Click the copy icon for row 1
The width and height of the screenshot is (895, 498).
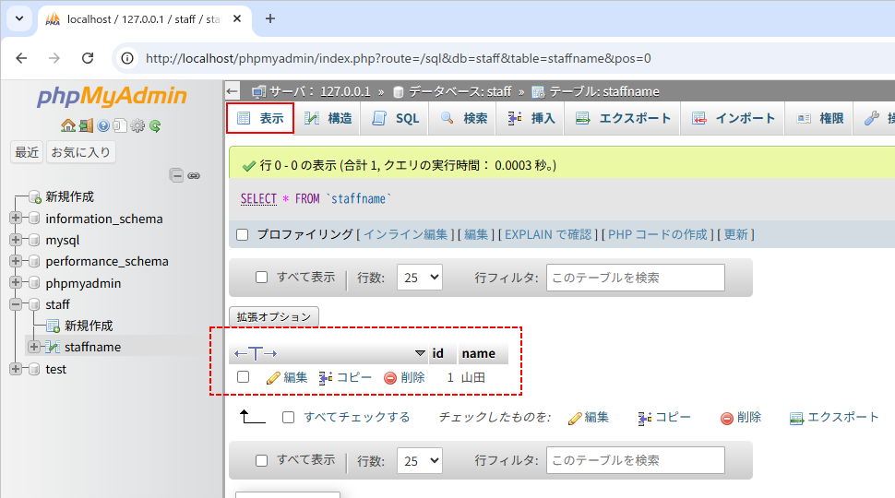pos(326,377)
